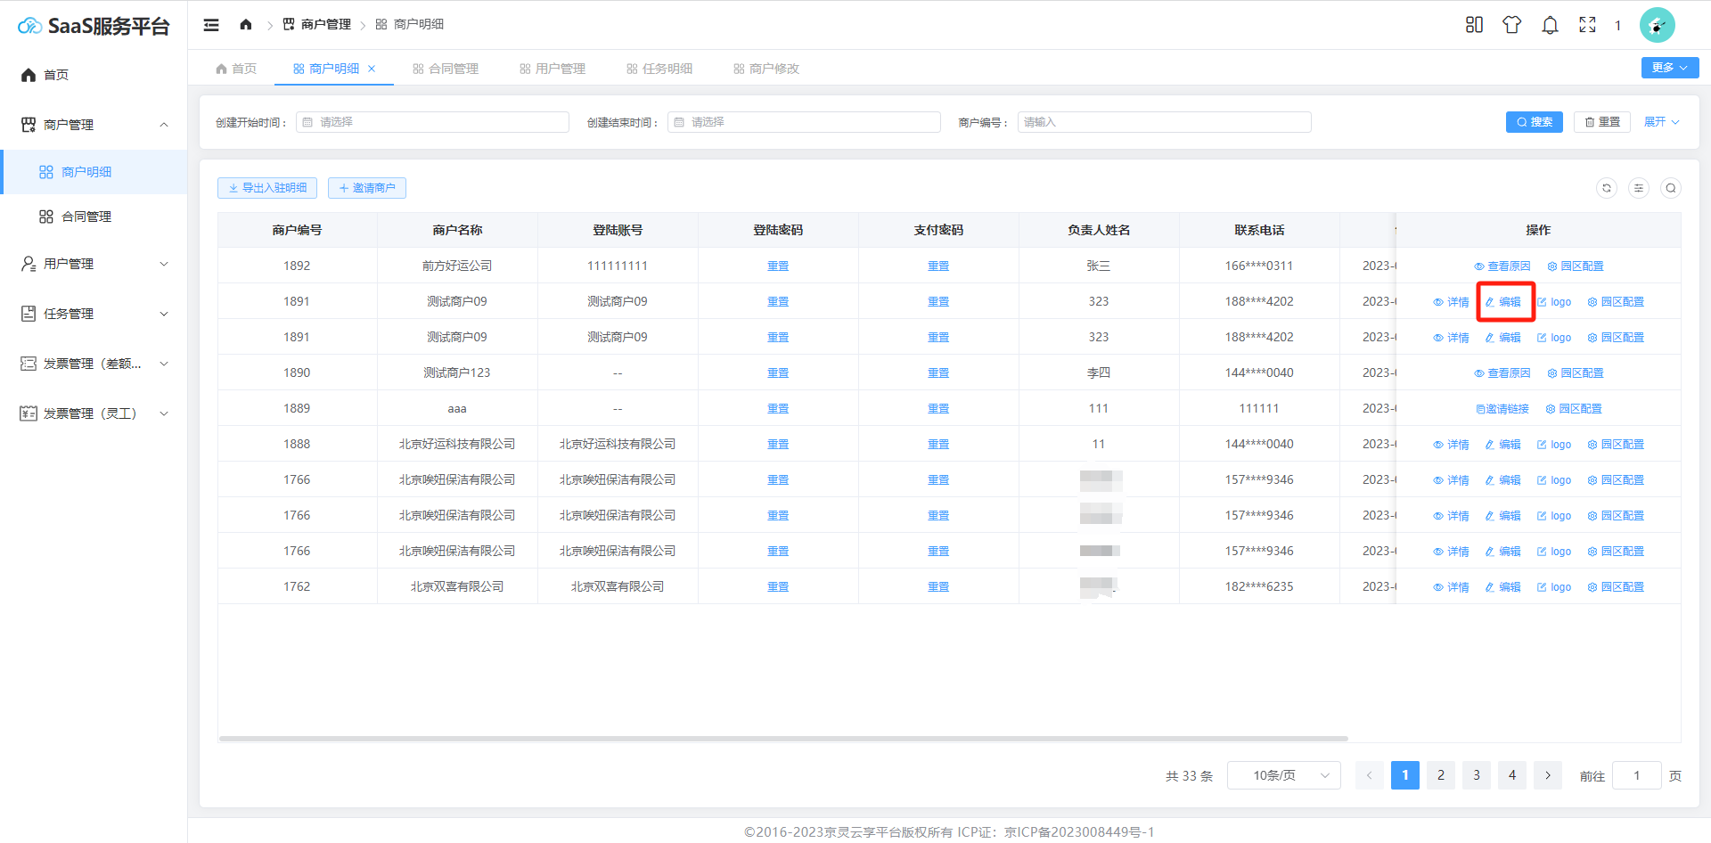The width and height of the screenshot is (1711, 843).
Task: Click the 搜索 button
Action: (1535, 122)
